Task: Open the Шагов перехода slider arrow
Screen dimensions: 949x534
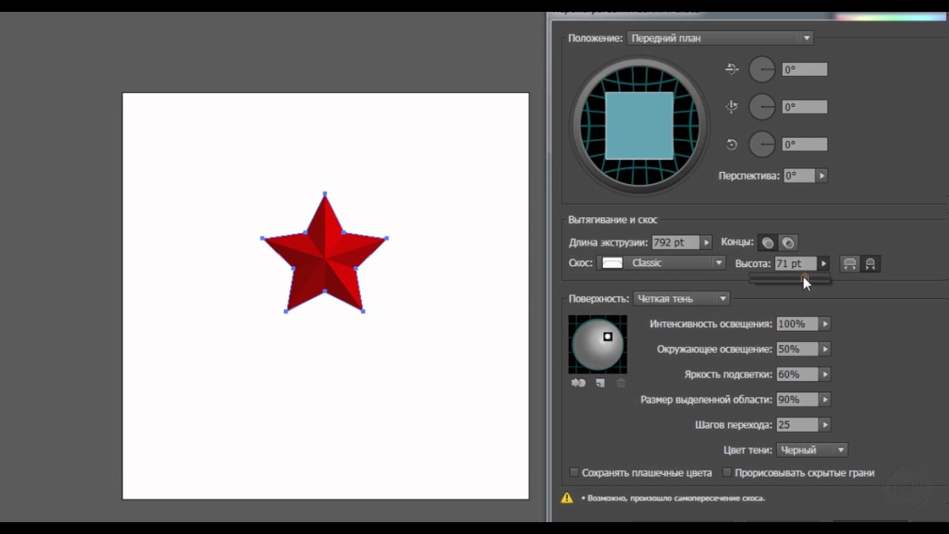Action: (825, 425)
